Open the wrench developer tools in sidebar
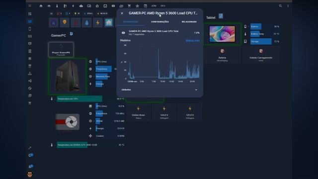Image resolution: width=318 pixels, height=179 pixels. (x=30, y=148)
